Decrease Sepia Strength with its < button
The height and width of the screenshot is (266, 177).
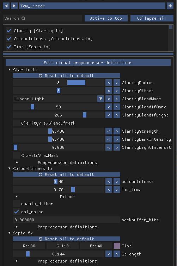point(109,254)
